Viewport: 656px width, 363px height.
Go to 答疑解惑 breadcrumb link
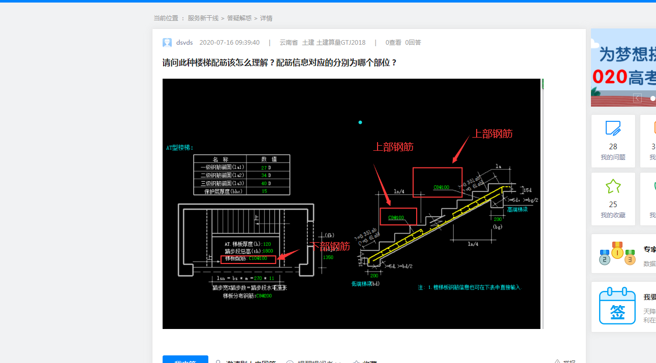pyautogui.click(x=239, y=18)
